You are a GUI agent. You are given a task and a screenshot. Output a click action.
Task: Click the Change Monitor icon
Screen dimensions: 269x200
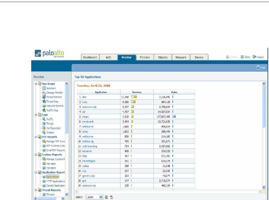(44, 93)
